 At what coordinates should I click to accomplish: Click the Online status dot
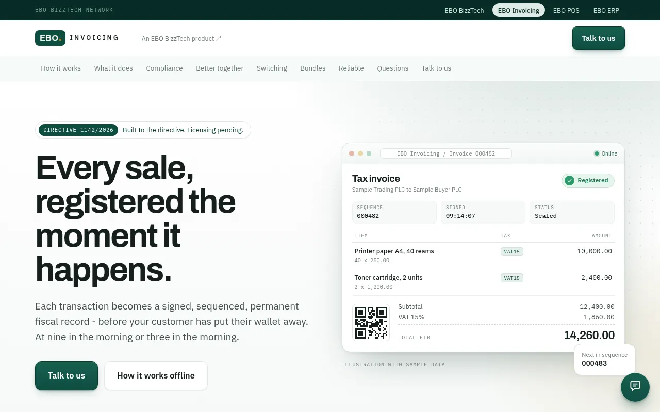click(x=597, y=153)
